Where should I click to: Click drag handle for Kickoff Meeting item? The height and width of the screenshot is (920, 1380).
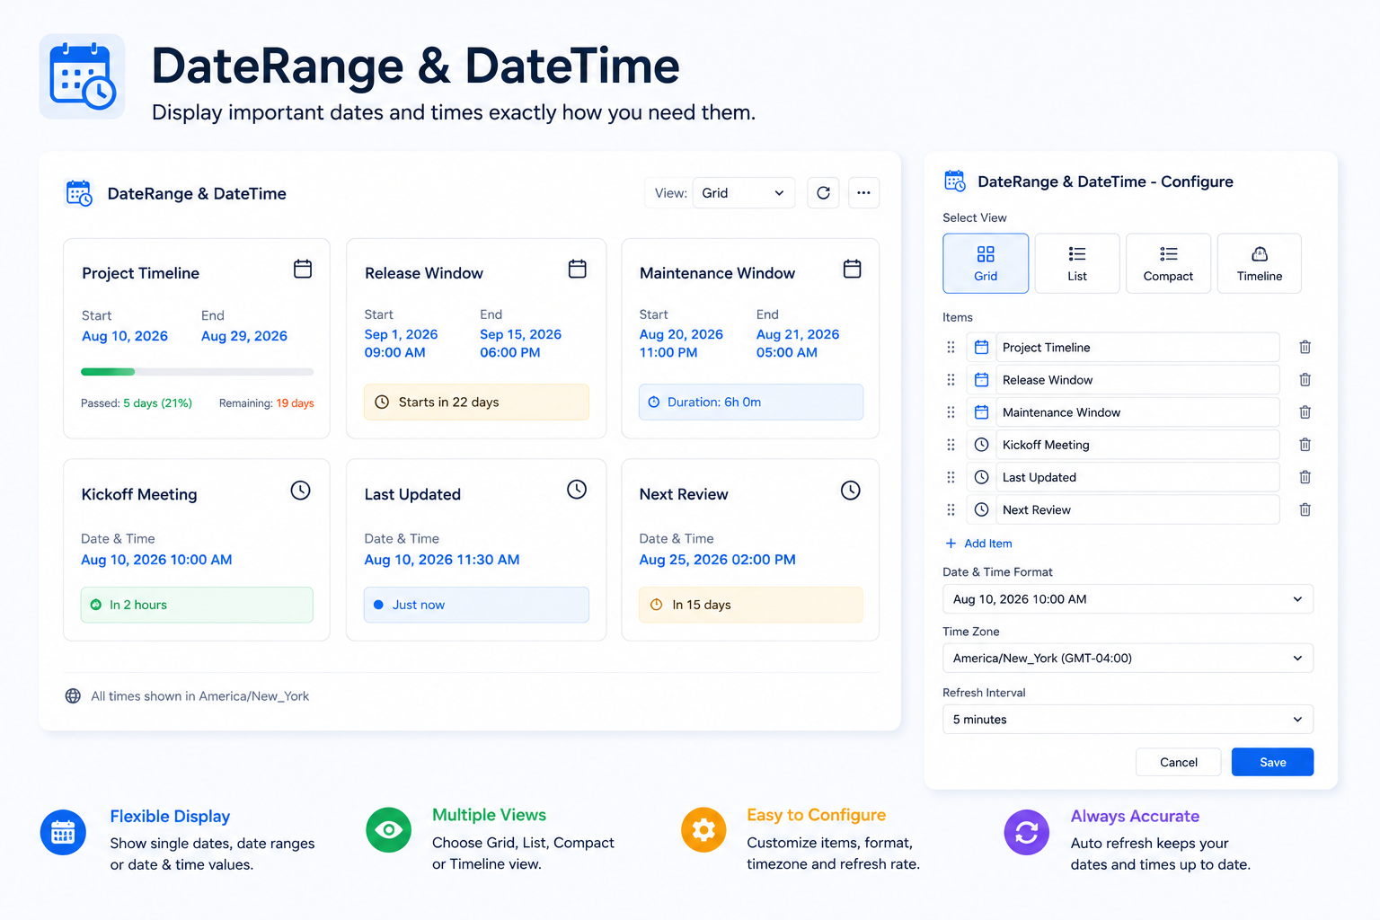tap(951, 444)
